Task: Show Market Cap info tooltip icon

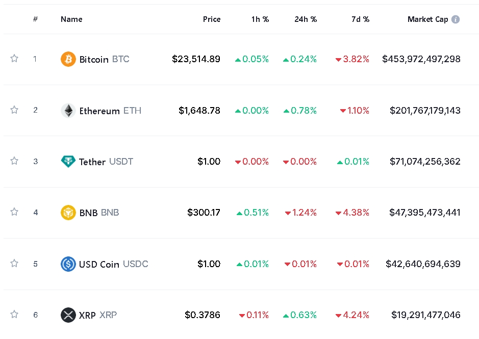Action: [x=456, y=19]
